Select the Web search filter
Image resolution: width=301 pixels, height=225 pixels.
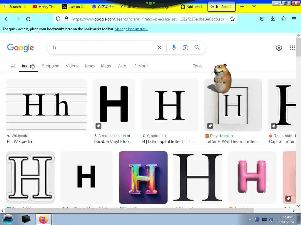tap(122, 66)
